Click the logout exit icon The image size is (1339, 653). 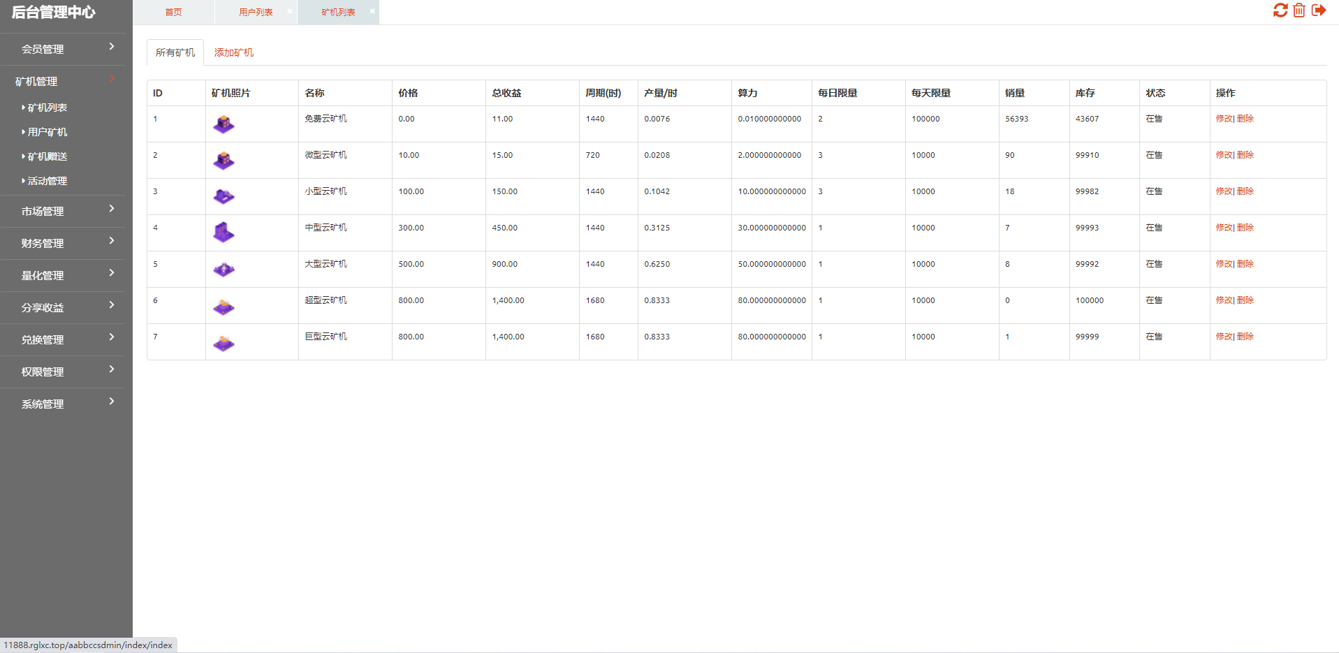(x=1318, y=10)
